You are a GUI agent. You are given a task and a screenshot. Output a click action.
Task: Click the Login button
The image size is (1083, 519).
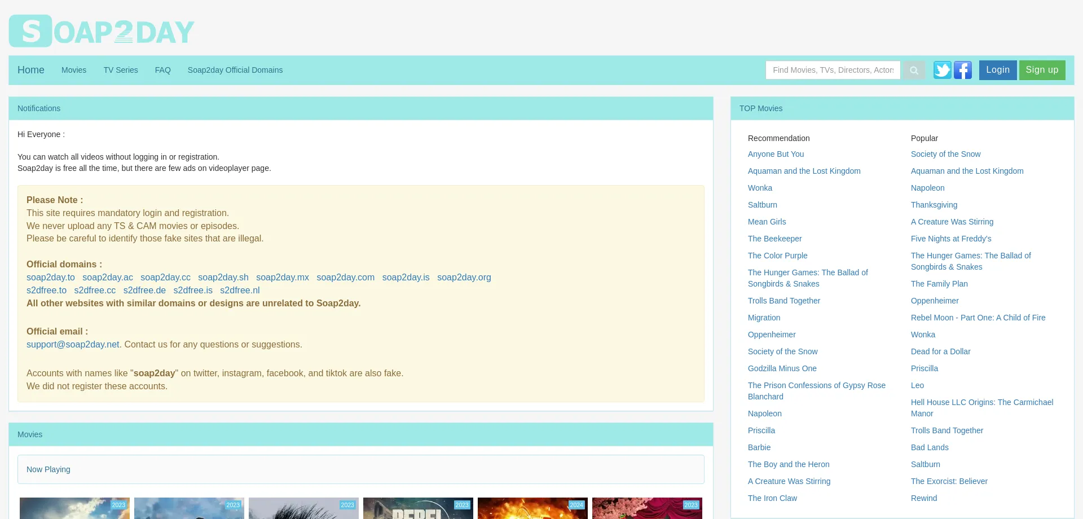pyautogui.click(x=997, y=70)
